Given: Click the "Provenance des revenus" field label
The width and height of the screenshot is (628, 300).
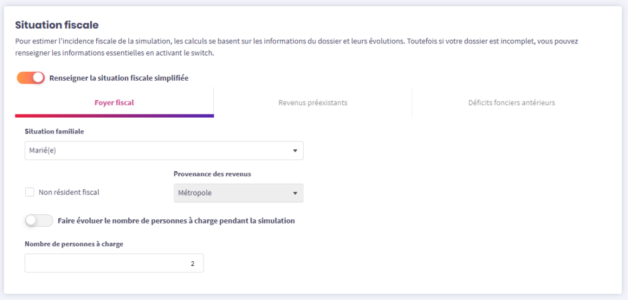Looking at the screenshot, I should [x=212, y=174].
